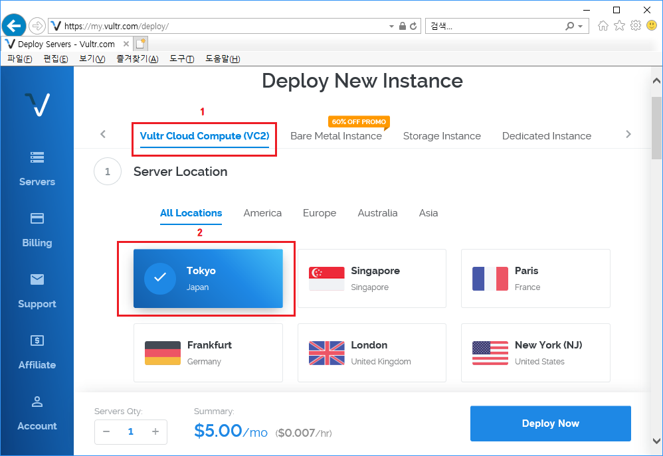This screenshot has width=663, height=456.
Task: Go back with the browser back arrow
Action: tap(14, 26)
